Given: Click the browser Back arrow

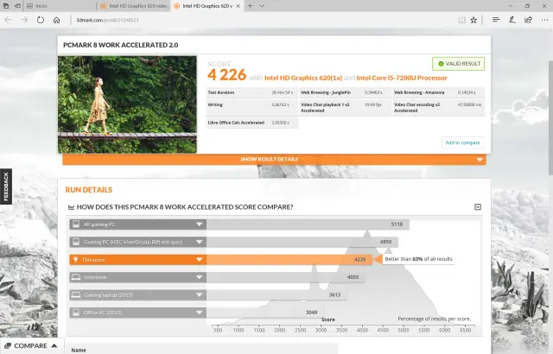Looking at the screenshot, I should (7, 18).
